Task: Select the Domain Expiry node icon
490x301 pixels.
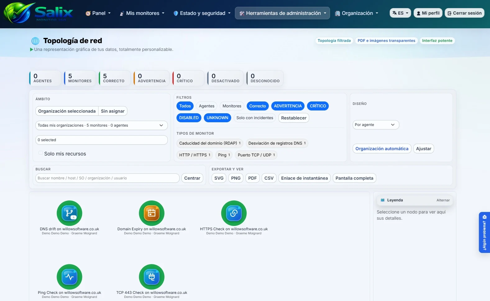Action: point(152,213)
